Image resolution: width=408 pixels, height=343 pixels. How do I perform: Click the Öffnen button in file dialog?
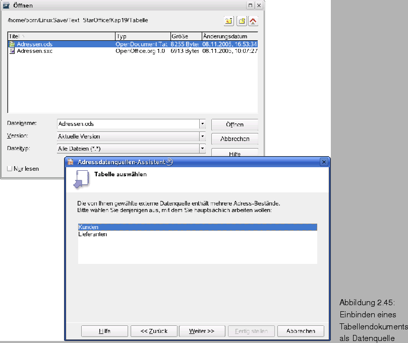tap(235, 124)
